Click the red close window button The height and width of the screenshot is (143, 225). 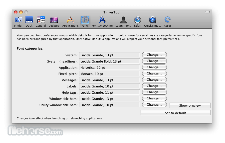[x=16, y=12]
